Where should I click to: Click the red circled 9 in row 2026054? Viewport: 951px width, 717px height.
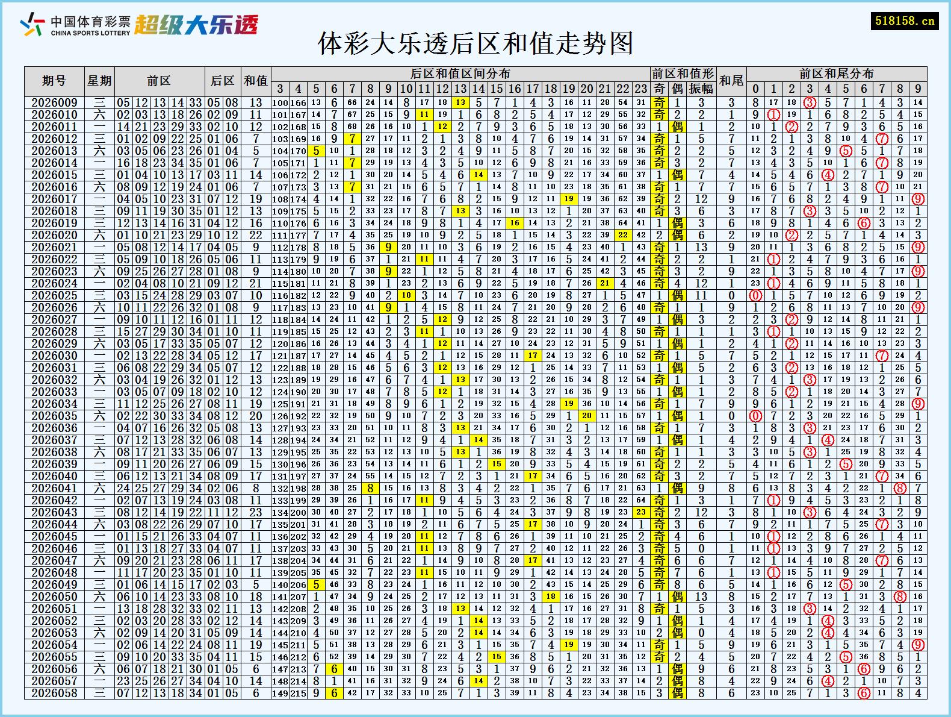tap(918, 645)
